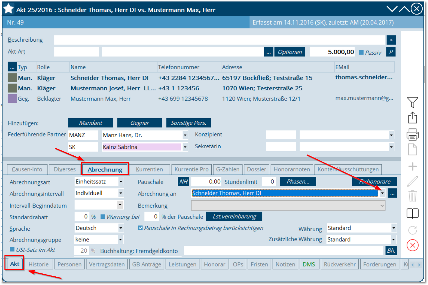Open the Konzipient dropdown

[x=391, y=135]
